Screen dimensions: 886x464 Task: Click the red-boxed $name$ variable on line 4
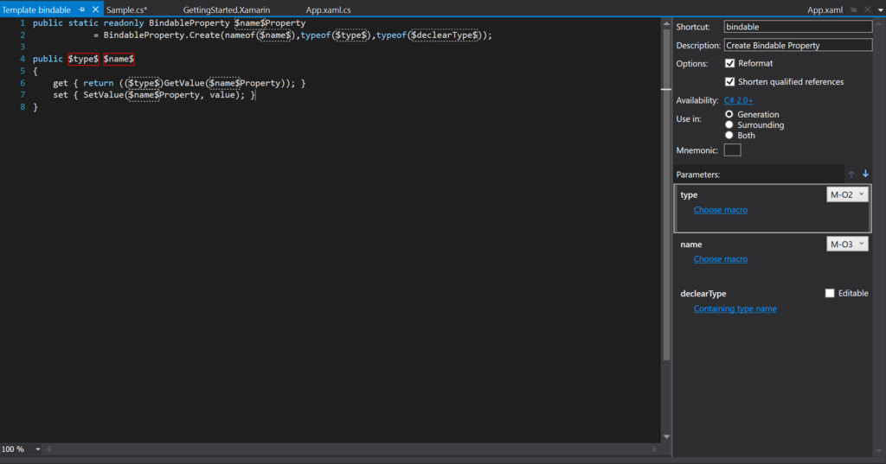pos(119,59)
